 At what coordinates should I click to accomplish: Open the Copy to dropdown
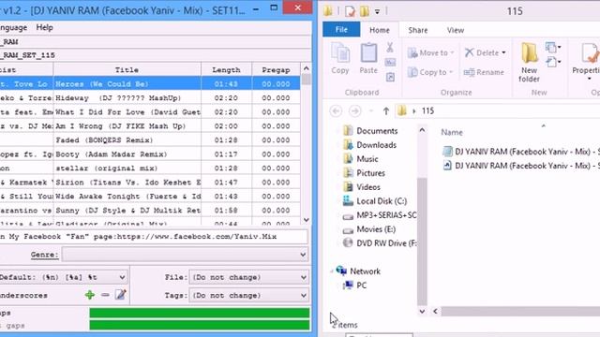point(430,72)
